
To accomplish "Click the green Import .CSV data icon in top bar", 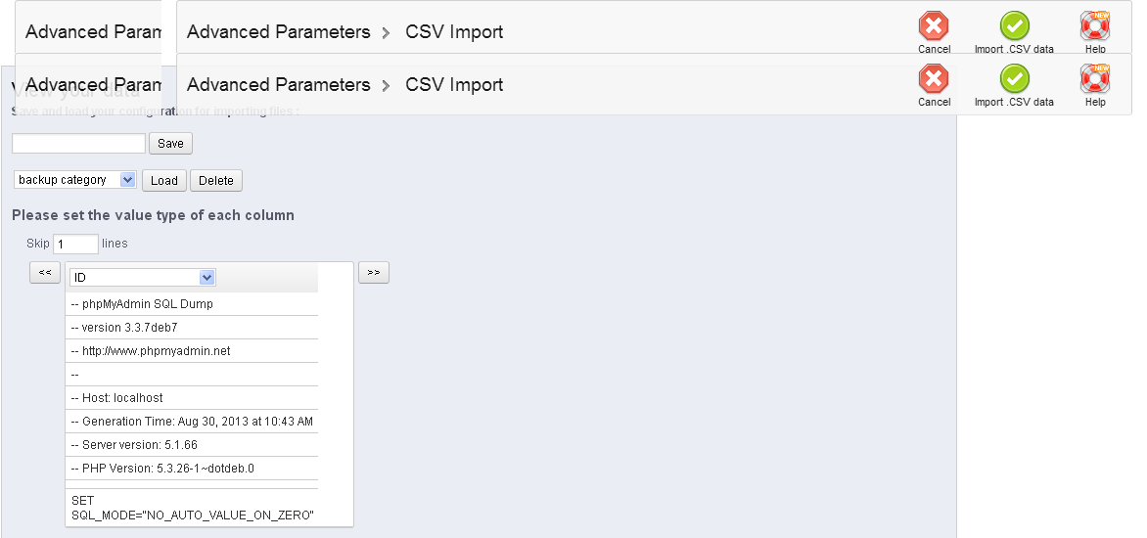I will 1014,26.
